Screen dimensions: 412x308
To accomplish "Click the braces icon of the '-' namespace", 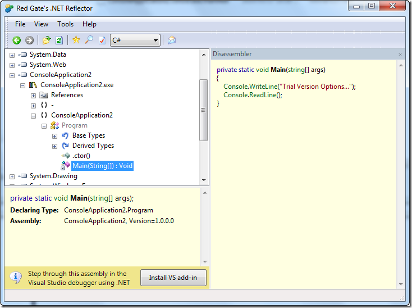I will coord(44,105).
